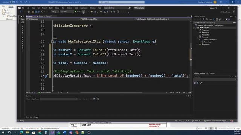Click editor horizontal scrollbar
Viewport: 241px width, 135px height.
point(111,93)
